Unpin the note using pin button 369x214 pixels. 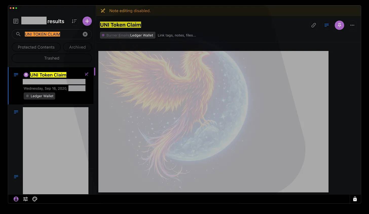tap(339, 25)
